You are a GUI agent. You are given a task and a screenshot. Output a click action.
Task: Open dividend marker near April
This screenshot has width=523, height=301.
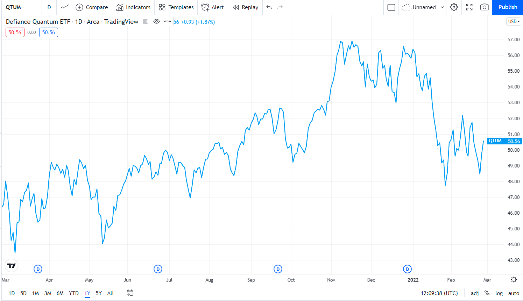[x=38, y=269]
